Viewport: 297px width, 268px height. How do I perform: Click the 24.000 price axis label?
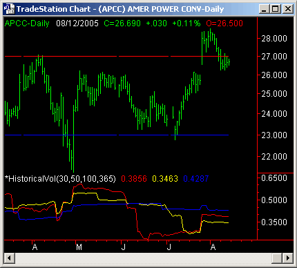coord(274,114)
